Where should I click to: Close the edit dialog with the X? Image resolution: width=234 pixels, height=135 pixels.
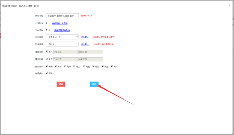229,5
